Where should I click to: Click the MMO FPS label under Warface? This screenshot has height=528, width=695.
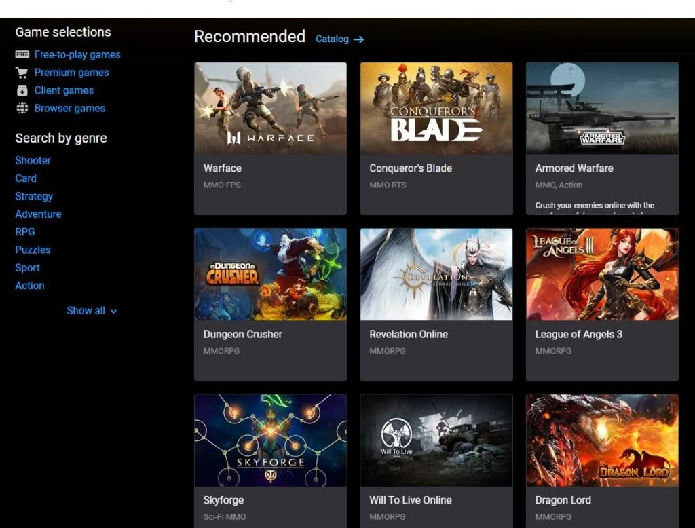point(222,185)
